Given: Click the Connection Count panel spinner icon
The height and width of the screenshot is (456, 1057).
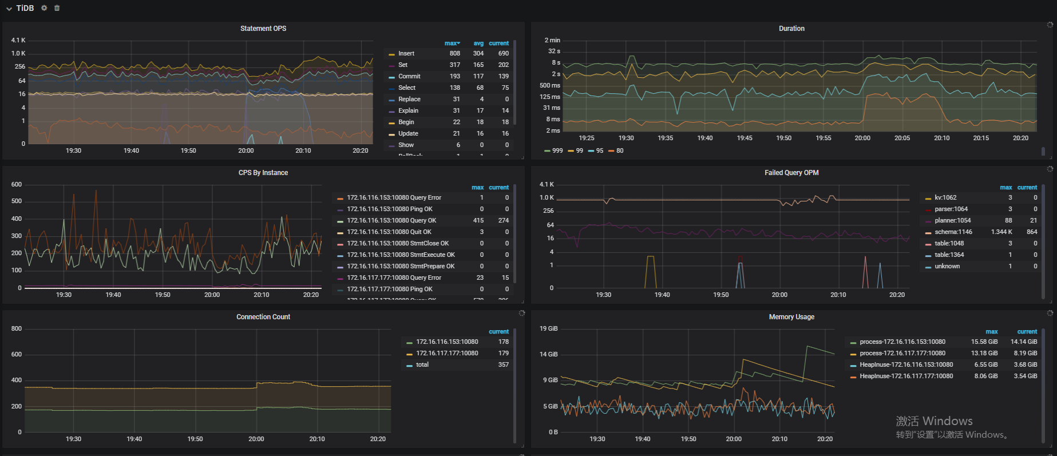Looking at the screenshot, I should tap(521, 313).
